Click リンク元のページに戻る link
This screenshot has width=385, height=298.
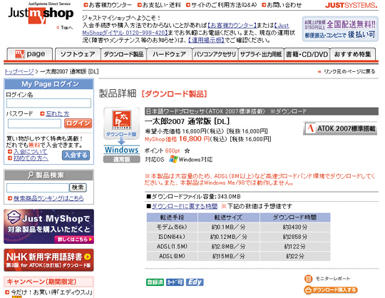coord(346,71)
